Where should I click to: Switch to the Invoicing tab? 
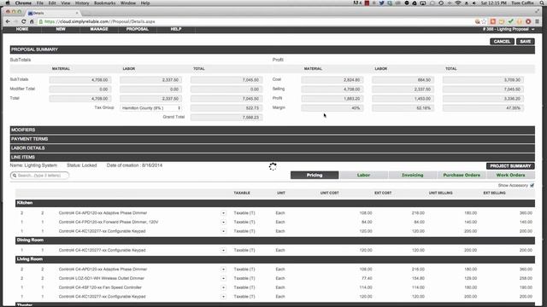(412, 175)
